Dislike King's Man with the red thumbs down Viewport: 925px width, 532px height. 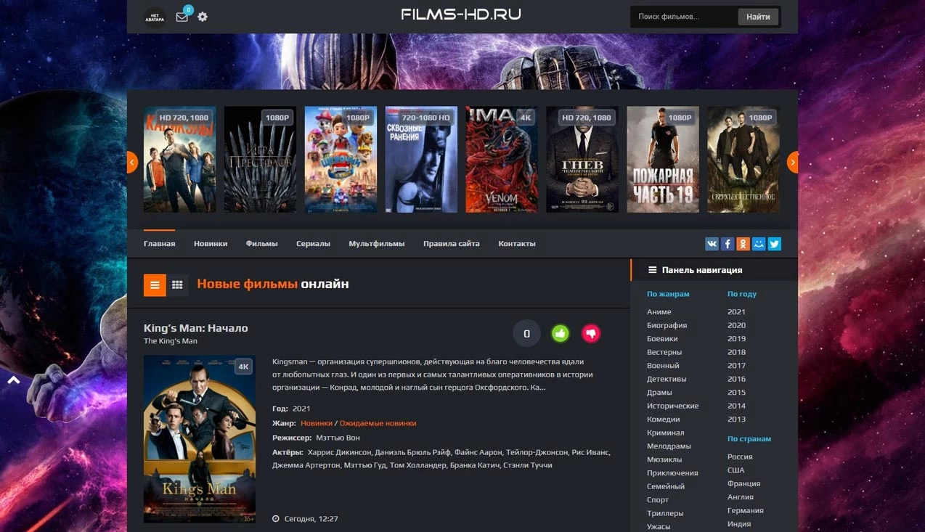591,334
